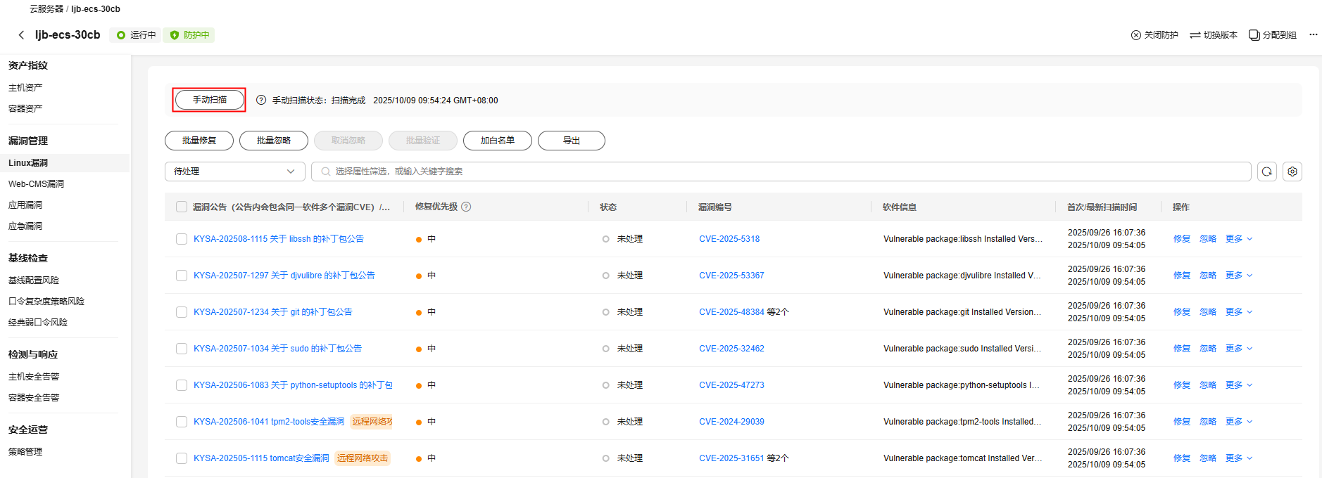The image size is (1322, 478).
Task: Open the top-right three-dots more menu
Action: click(1313, 34)
